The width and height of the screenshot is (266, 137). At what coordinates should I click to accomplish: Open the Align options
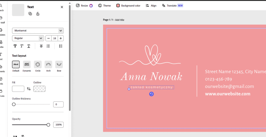[151, 6]
